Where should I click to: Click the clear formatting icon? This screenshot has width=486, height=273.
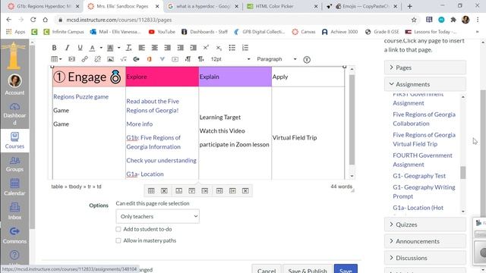point(128,48)
